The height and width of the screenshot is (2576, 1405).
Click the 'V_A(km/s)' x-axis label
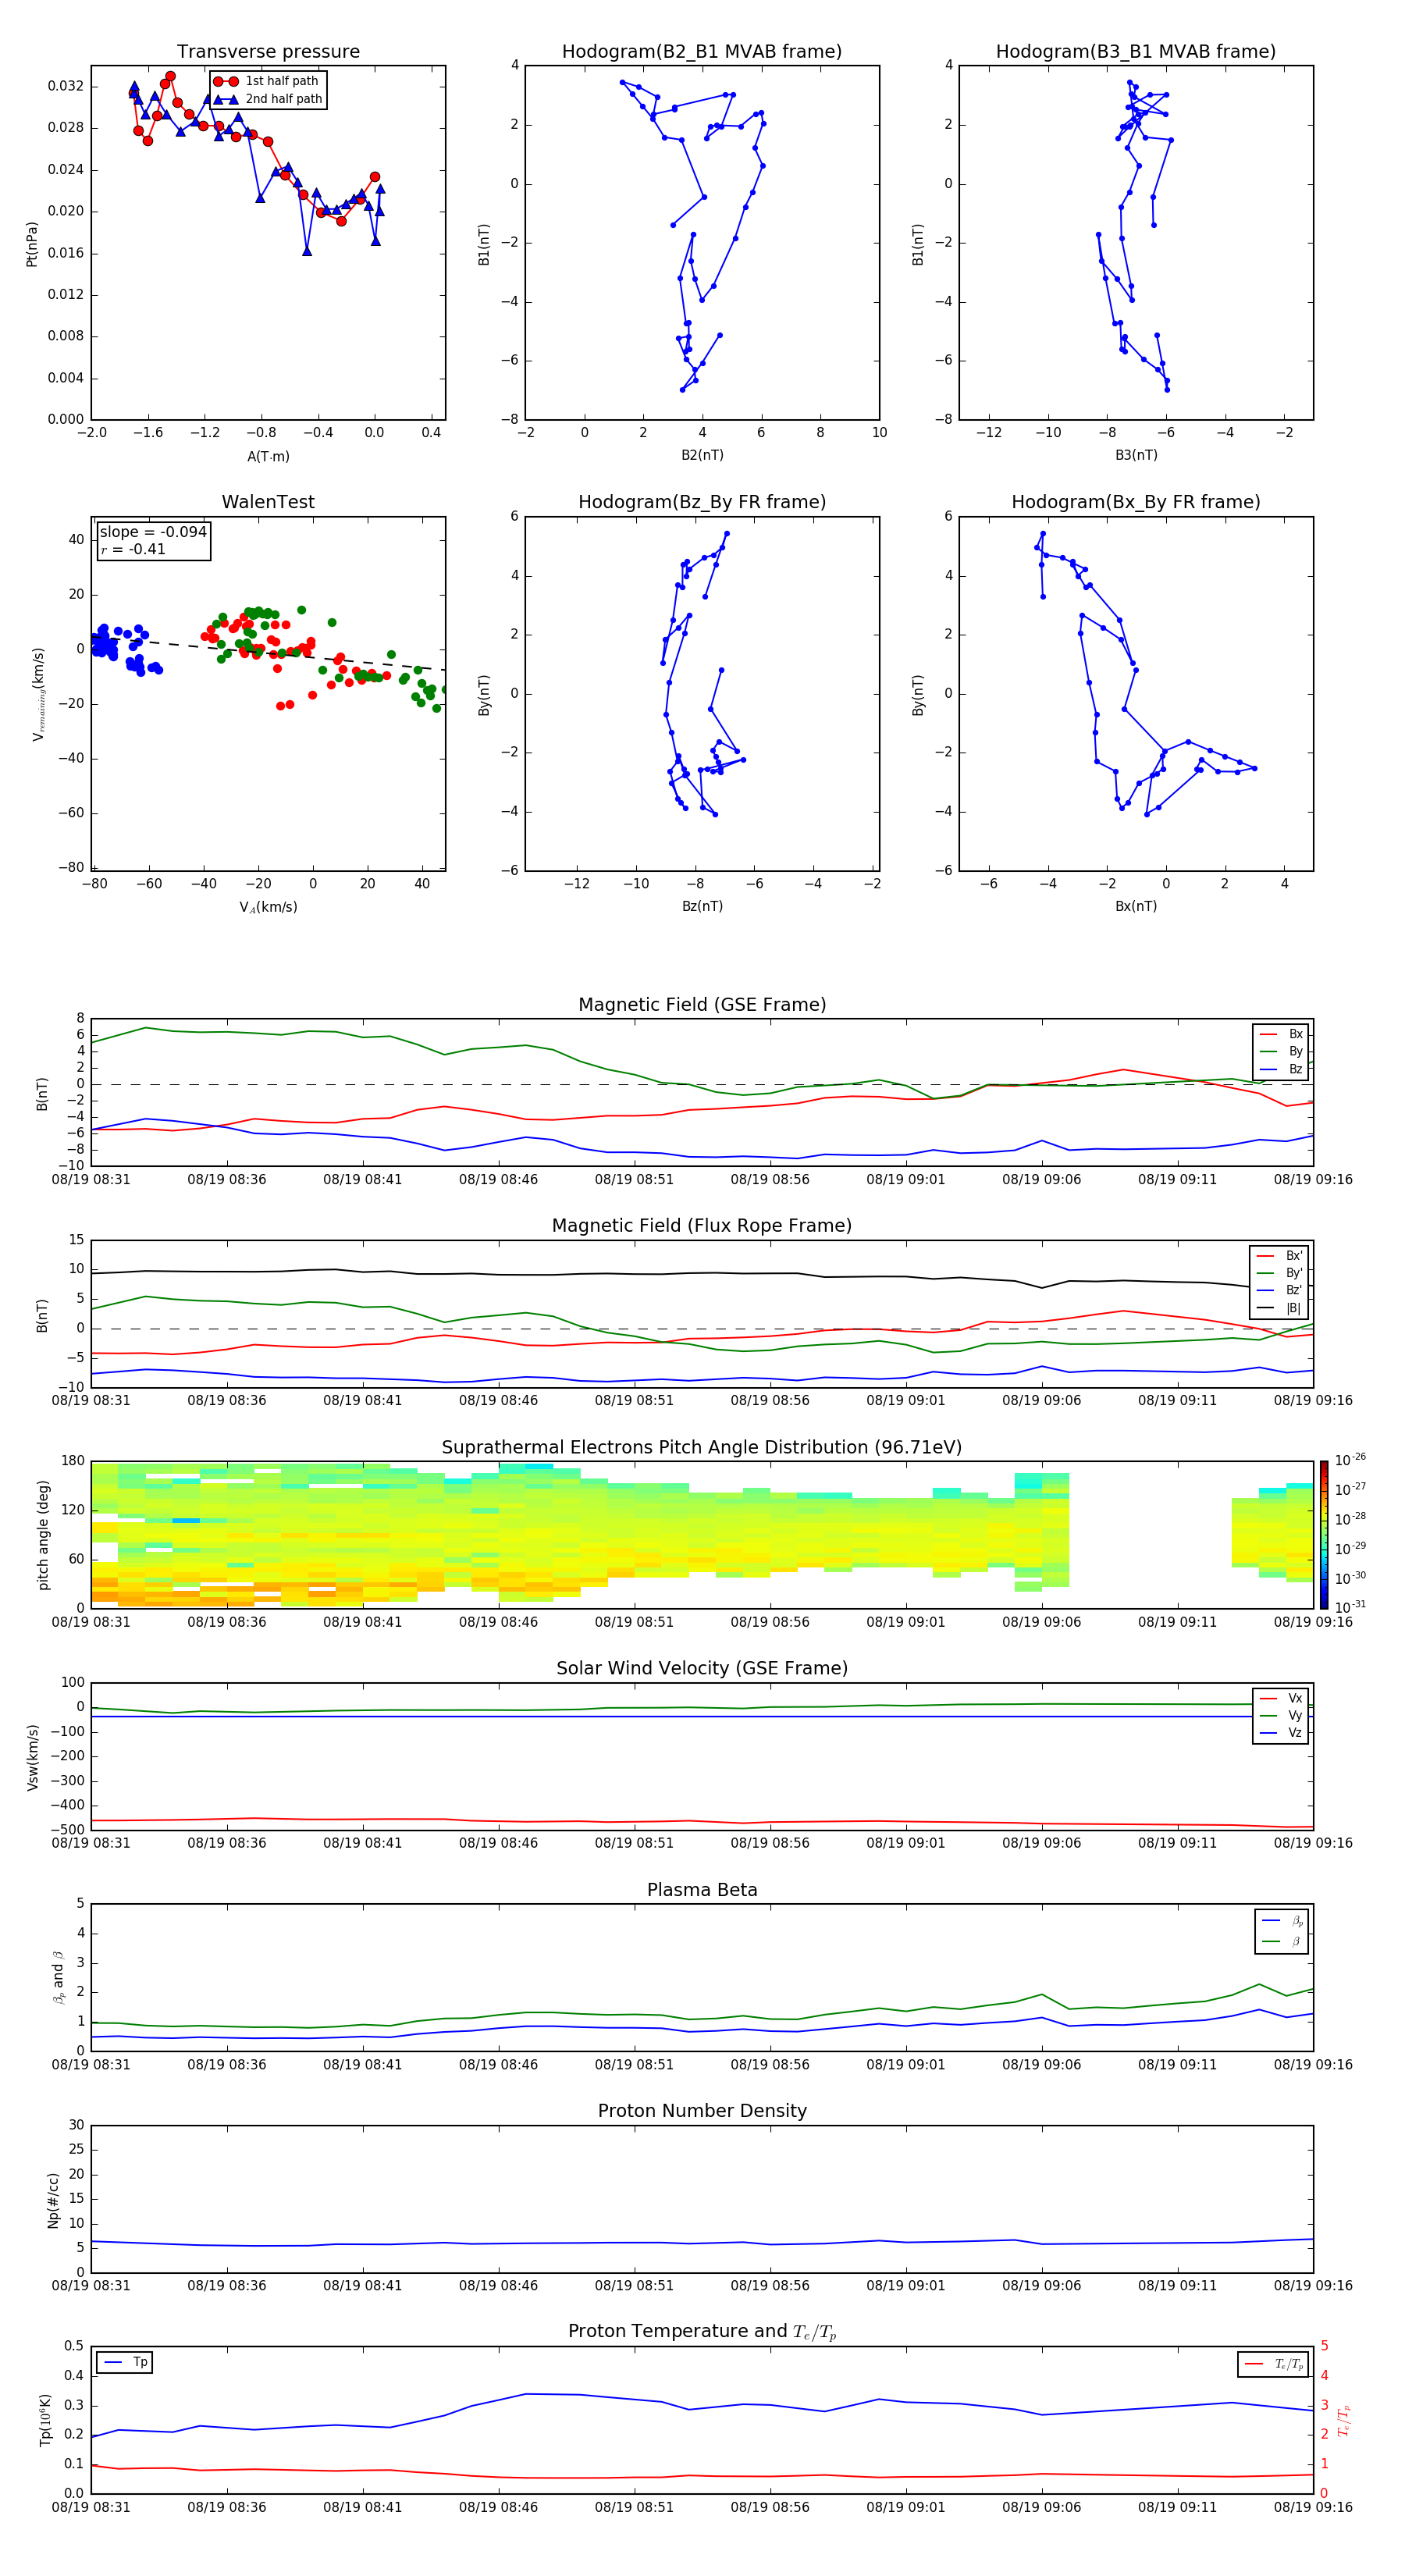point(268,907)
